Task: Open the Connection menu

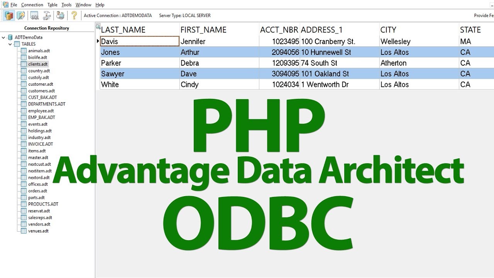Action: (32, 5)
